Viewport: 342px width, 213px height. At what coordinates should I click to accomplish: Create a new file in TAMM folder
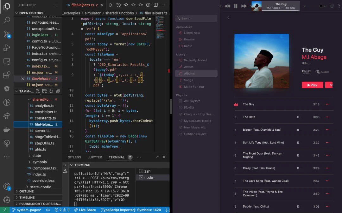(37, 91)
